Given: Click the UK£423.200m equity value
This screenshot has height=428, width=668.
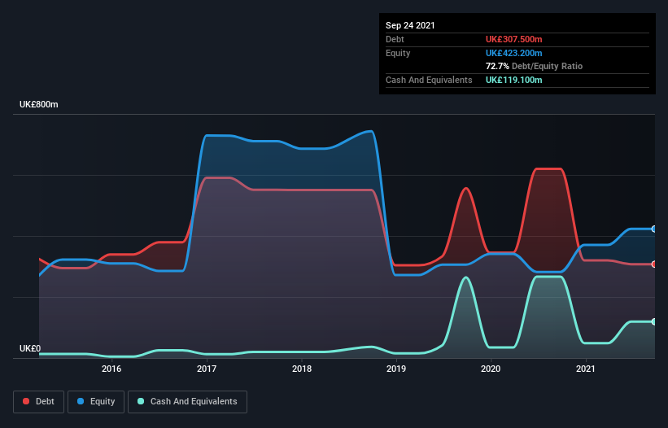Looking at the screenshot, I should tap(513, 53).
